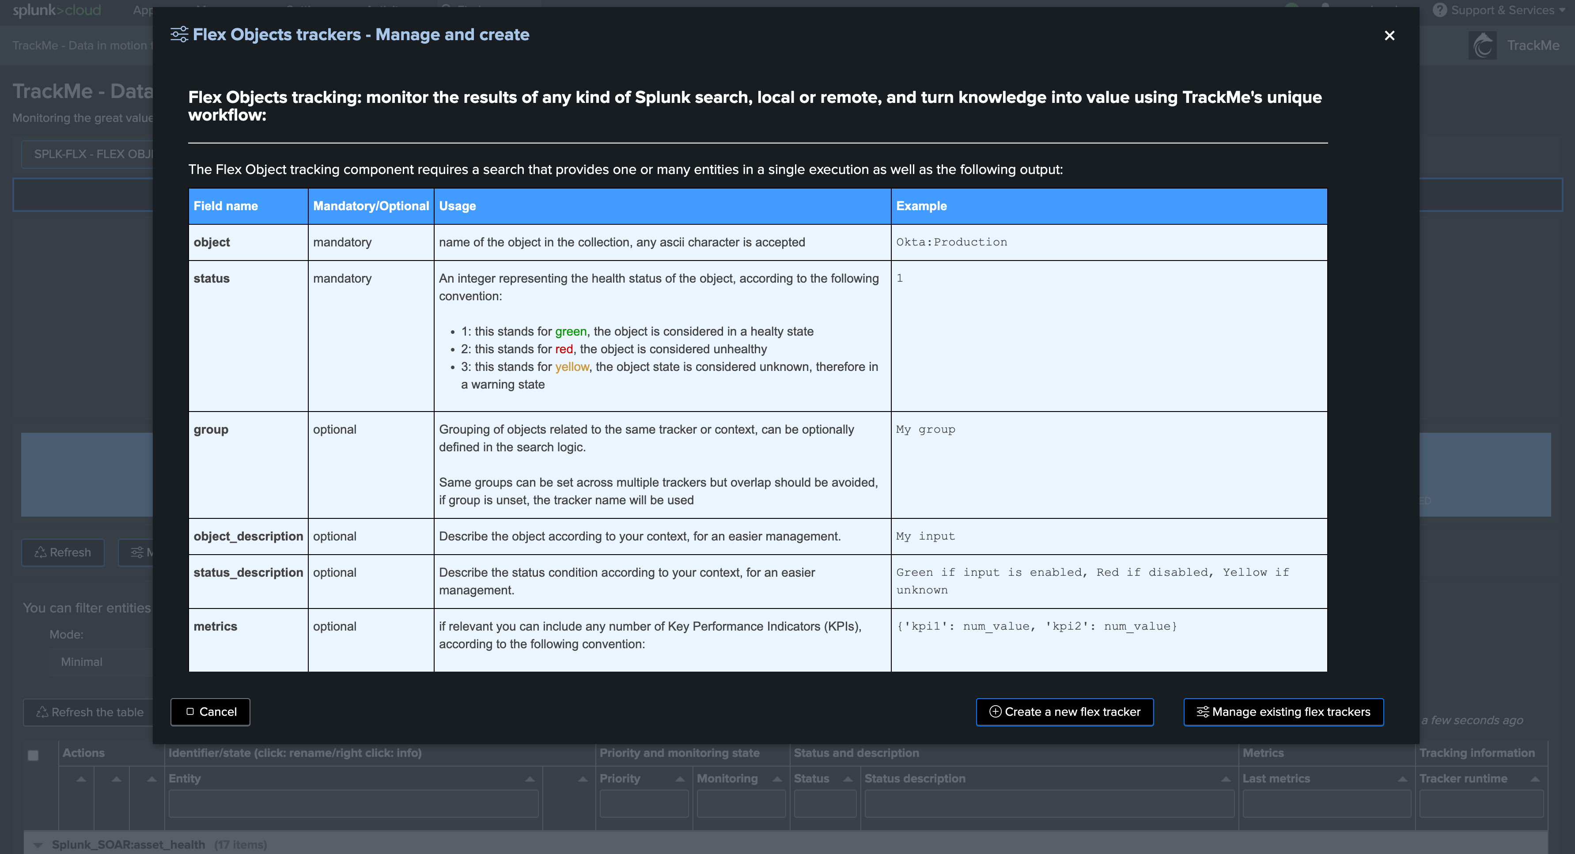The image size is (1575, 854).
Task: Click the 'group' field name cell
Action: tap(248, 465)
